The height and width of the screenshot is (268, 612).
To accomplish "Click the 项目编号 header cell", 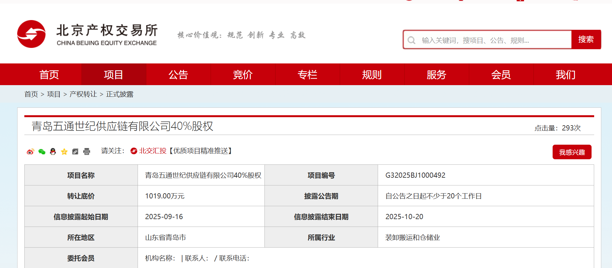I will pyautogui.click(x=321, y=175).
